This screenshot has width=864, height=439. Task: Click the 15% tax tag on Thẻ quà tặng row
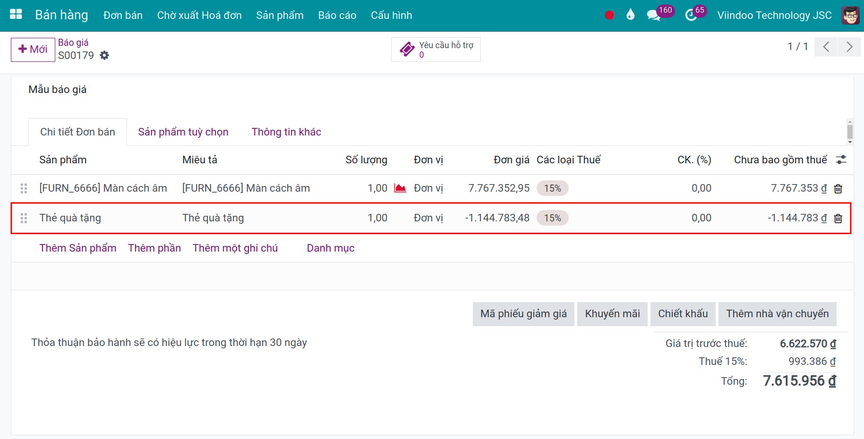pos(552,218)
